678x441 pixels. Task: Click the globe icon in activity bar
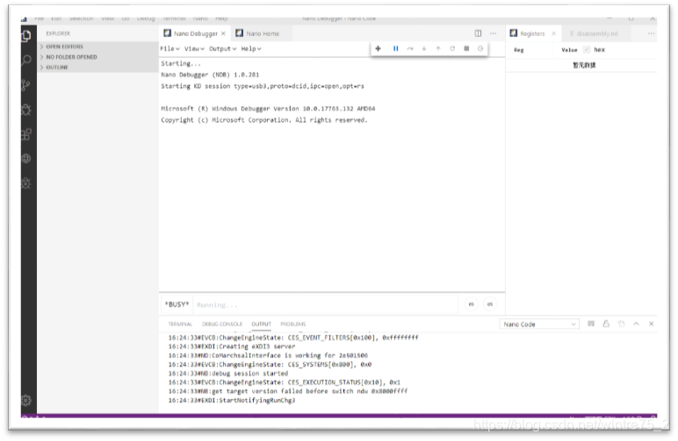(26, 159)
